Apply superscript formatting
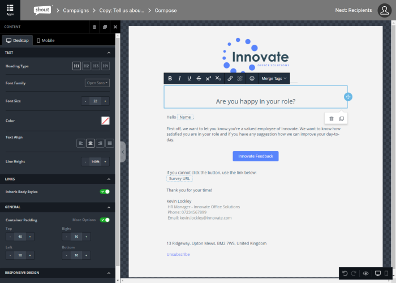396x283 pixels. (x=208, y=78)
